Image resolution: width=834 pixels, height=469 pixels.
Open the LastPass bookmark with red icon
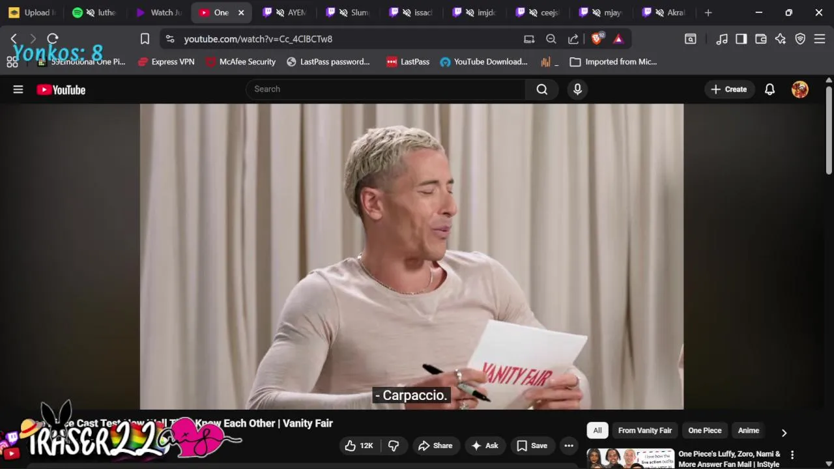pos(408,62)
